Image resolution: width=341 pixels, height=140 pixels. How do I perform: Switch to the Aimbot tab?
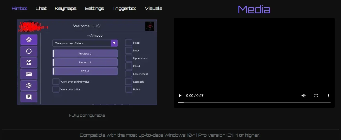pyautogui.click(x=20, y=8)
